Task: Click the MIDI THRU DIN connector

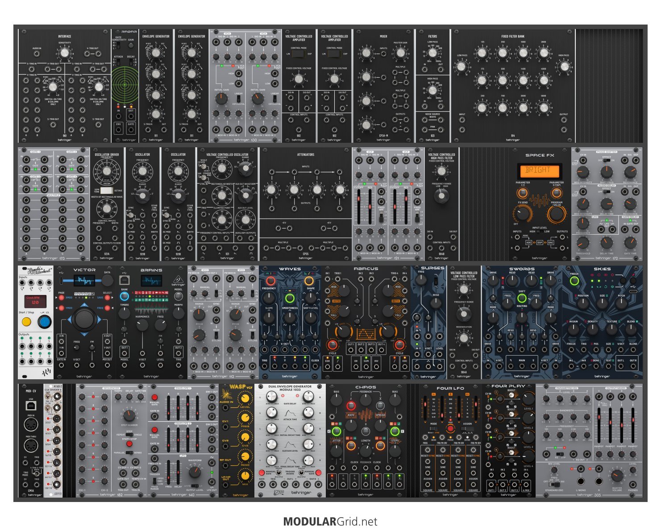Action: click(x=31, y=446)
